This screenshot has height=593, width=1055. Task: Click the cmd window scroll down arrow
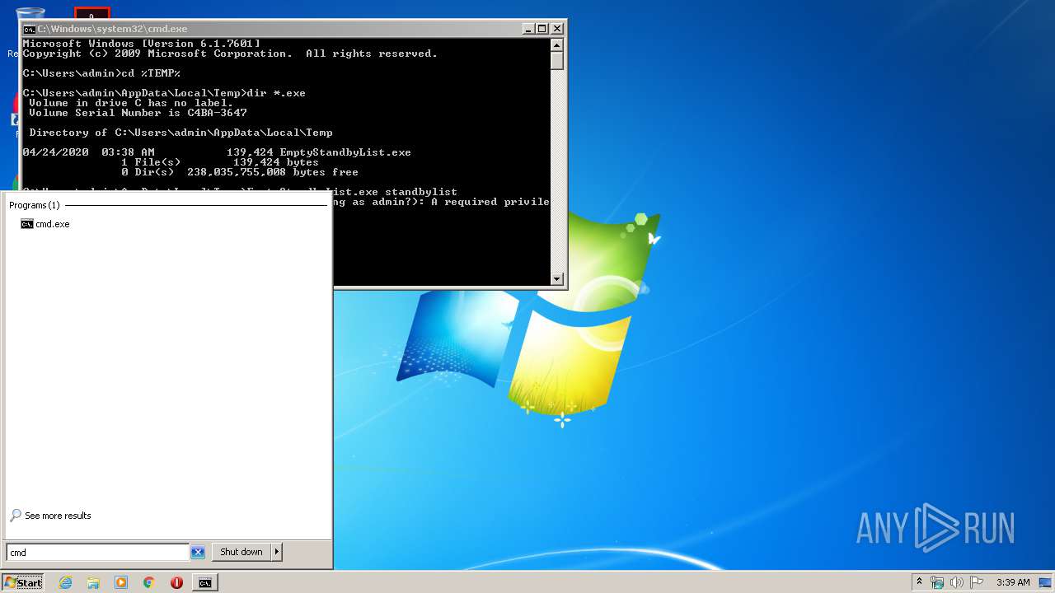click(557, 279)
